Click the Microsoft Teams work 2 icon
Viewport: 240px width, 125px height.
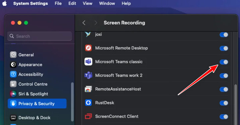tap(88, 75)
